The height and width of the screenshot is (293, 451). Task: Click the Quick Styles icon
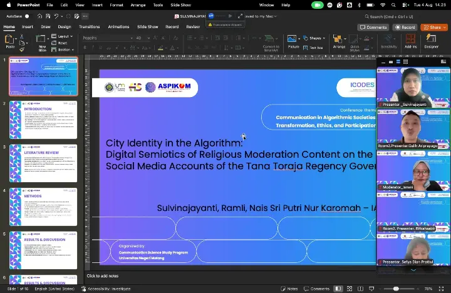pos(353,39)
